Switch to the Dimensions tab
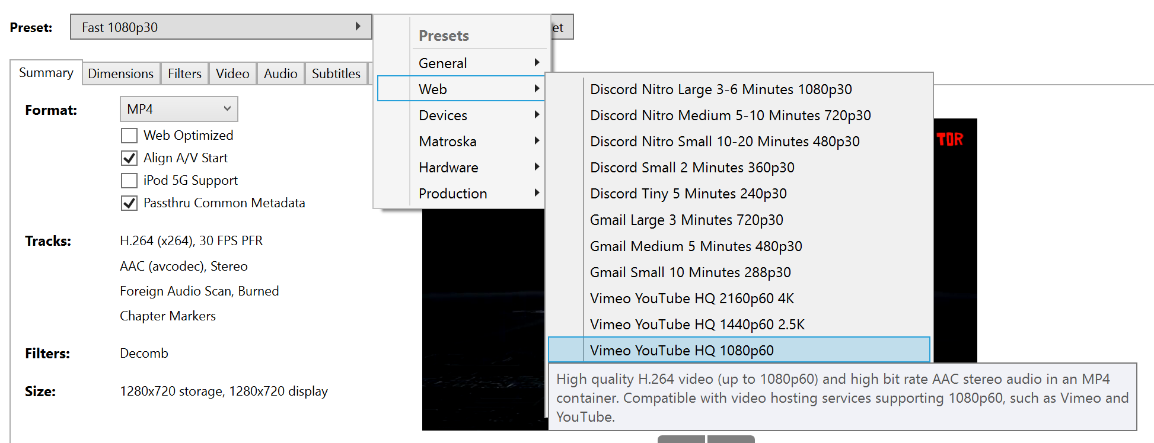Image resolution: width=1154 pixels, height=443 pixels. 121,73
